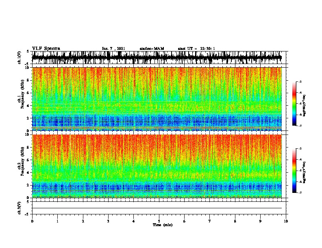Image resolution: width=322 pixels, height=248 pixels.
Task: Click the 'start UT = 22:30:1' label
Action: pyautogui.click(x=196, y=49)
